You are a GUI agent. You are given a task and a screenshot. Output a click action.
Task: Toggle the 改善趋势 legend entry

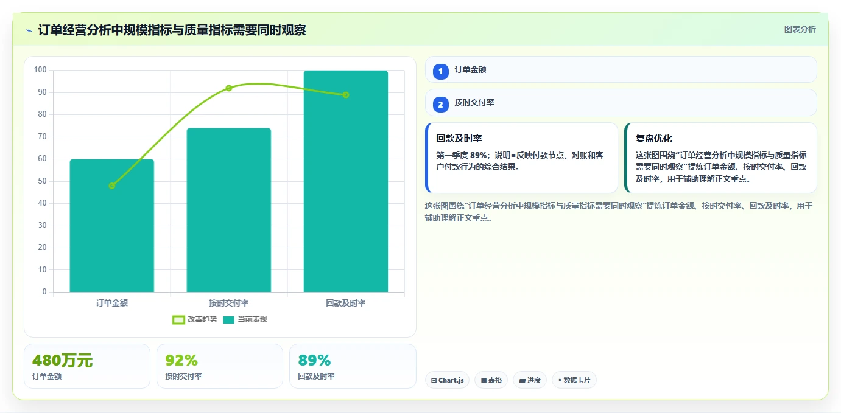(x=195, y=319)
